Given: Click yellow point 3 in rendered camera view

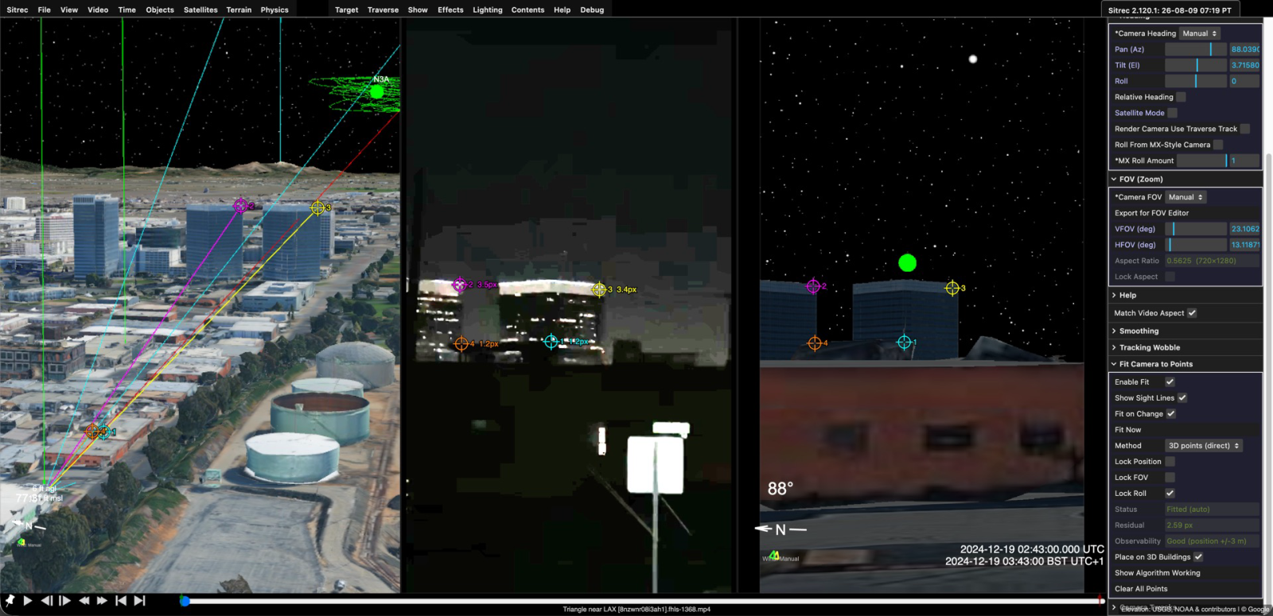Looking at the screenshot, I should click(x=952, y=288).
